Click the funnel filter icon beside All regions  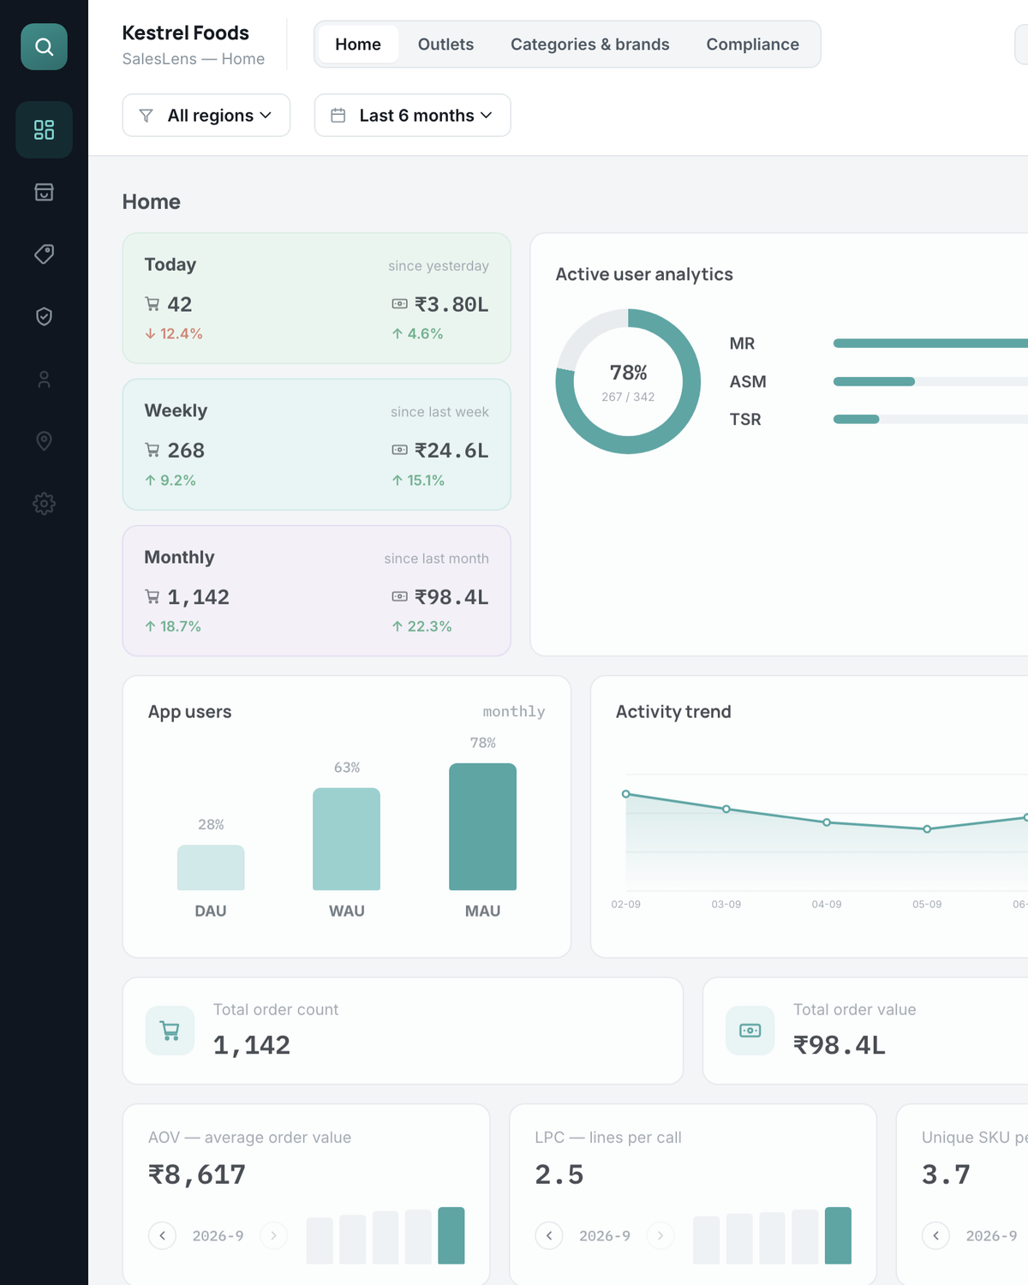(146, 115)
